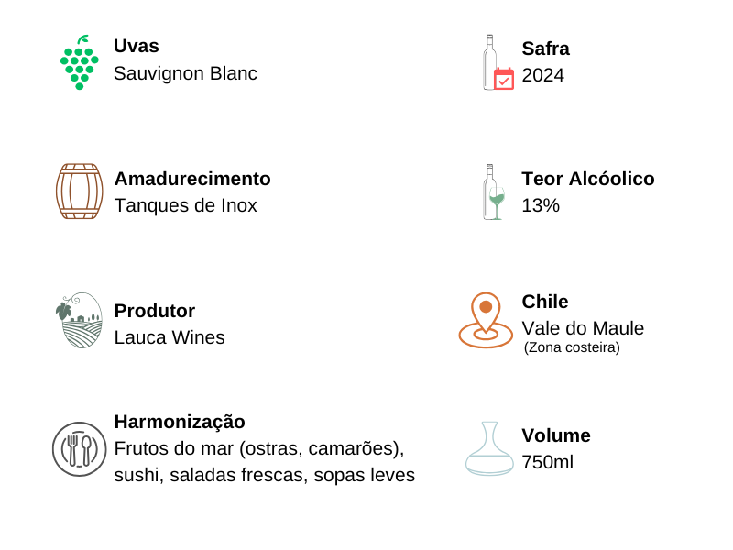Screen dimensions: 733x550
Task: Select the Vale do Maule text
Action: (x=583, y=328)
